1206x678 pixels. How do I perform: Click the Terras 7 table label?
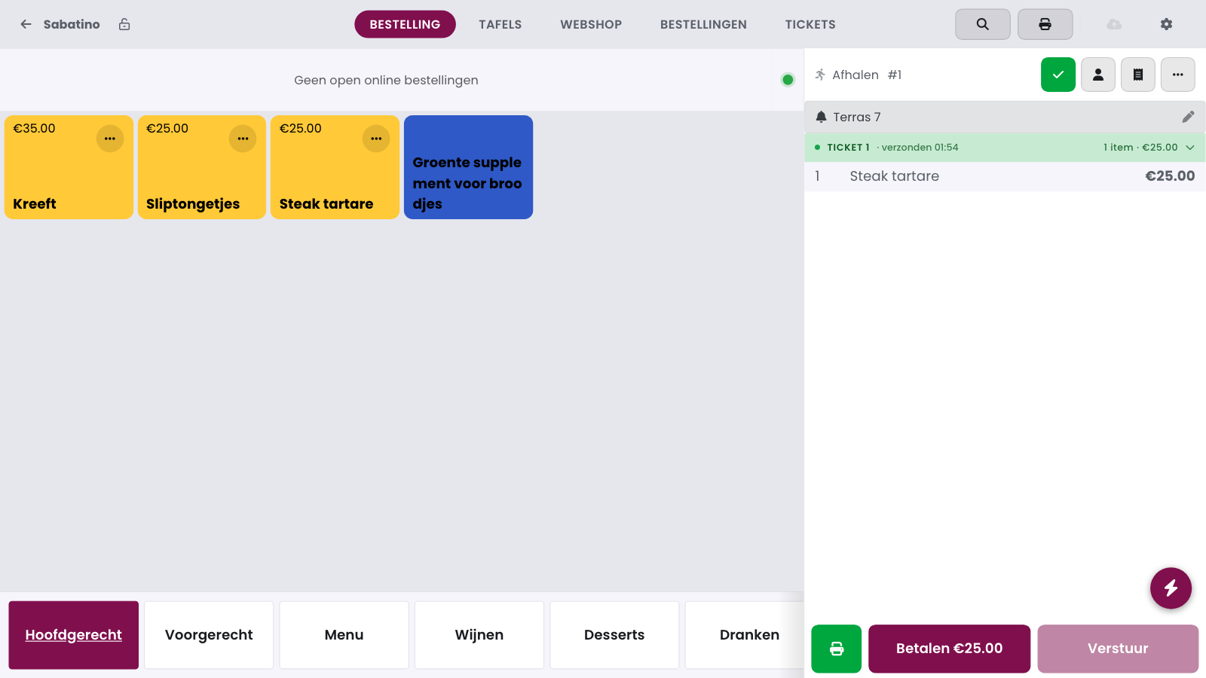tap(857, 117)
